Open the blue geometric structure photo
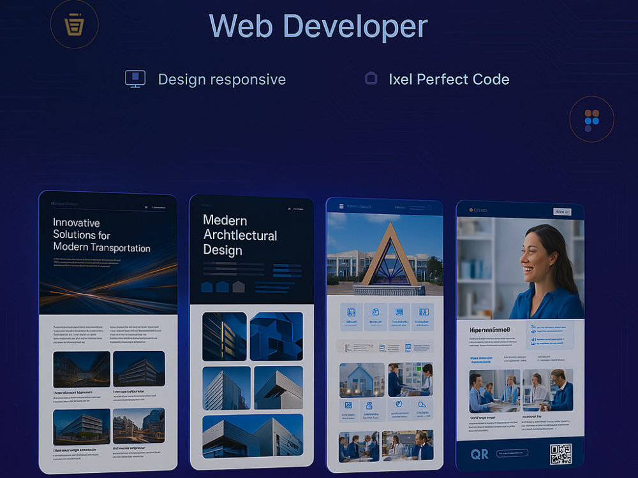 click(276, 336)
